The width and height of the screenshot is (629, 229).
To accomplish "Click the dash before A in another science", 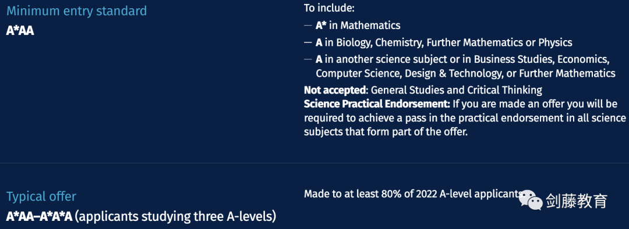I will point(308,59).
